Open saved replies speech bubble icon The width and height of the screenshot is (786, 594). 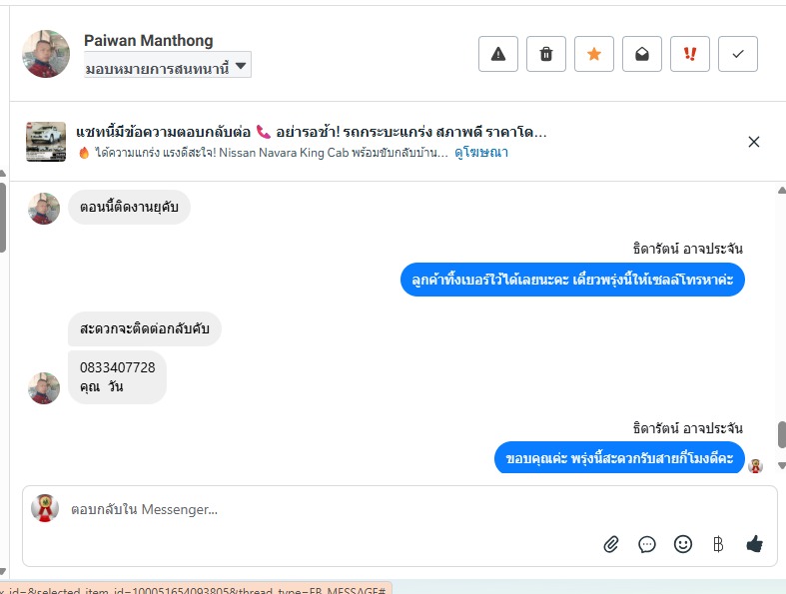click(646, 544)
